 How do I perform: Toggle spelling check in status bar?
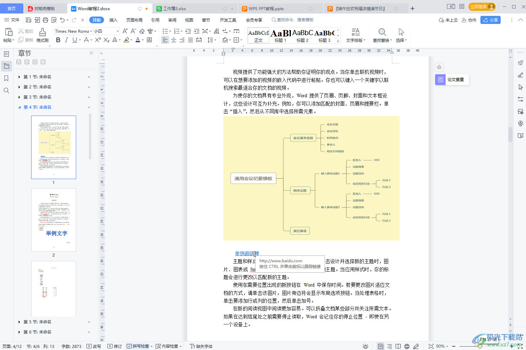138,346
